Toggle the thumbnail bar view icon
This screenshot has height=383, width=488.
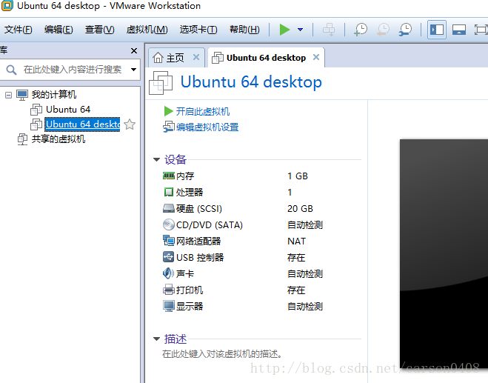tap(458, 30)
